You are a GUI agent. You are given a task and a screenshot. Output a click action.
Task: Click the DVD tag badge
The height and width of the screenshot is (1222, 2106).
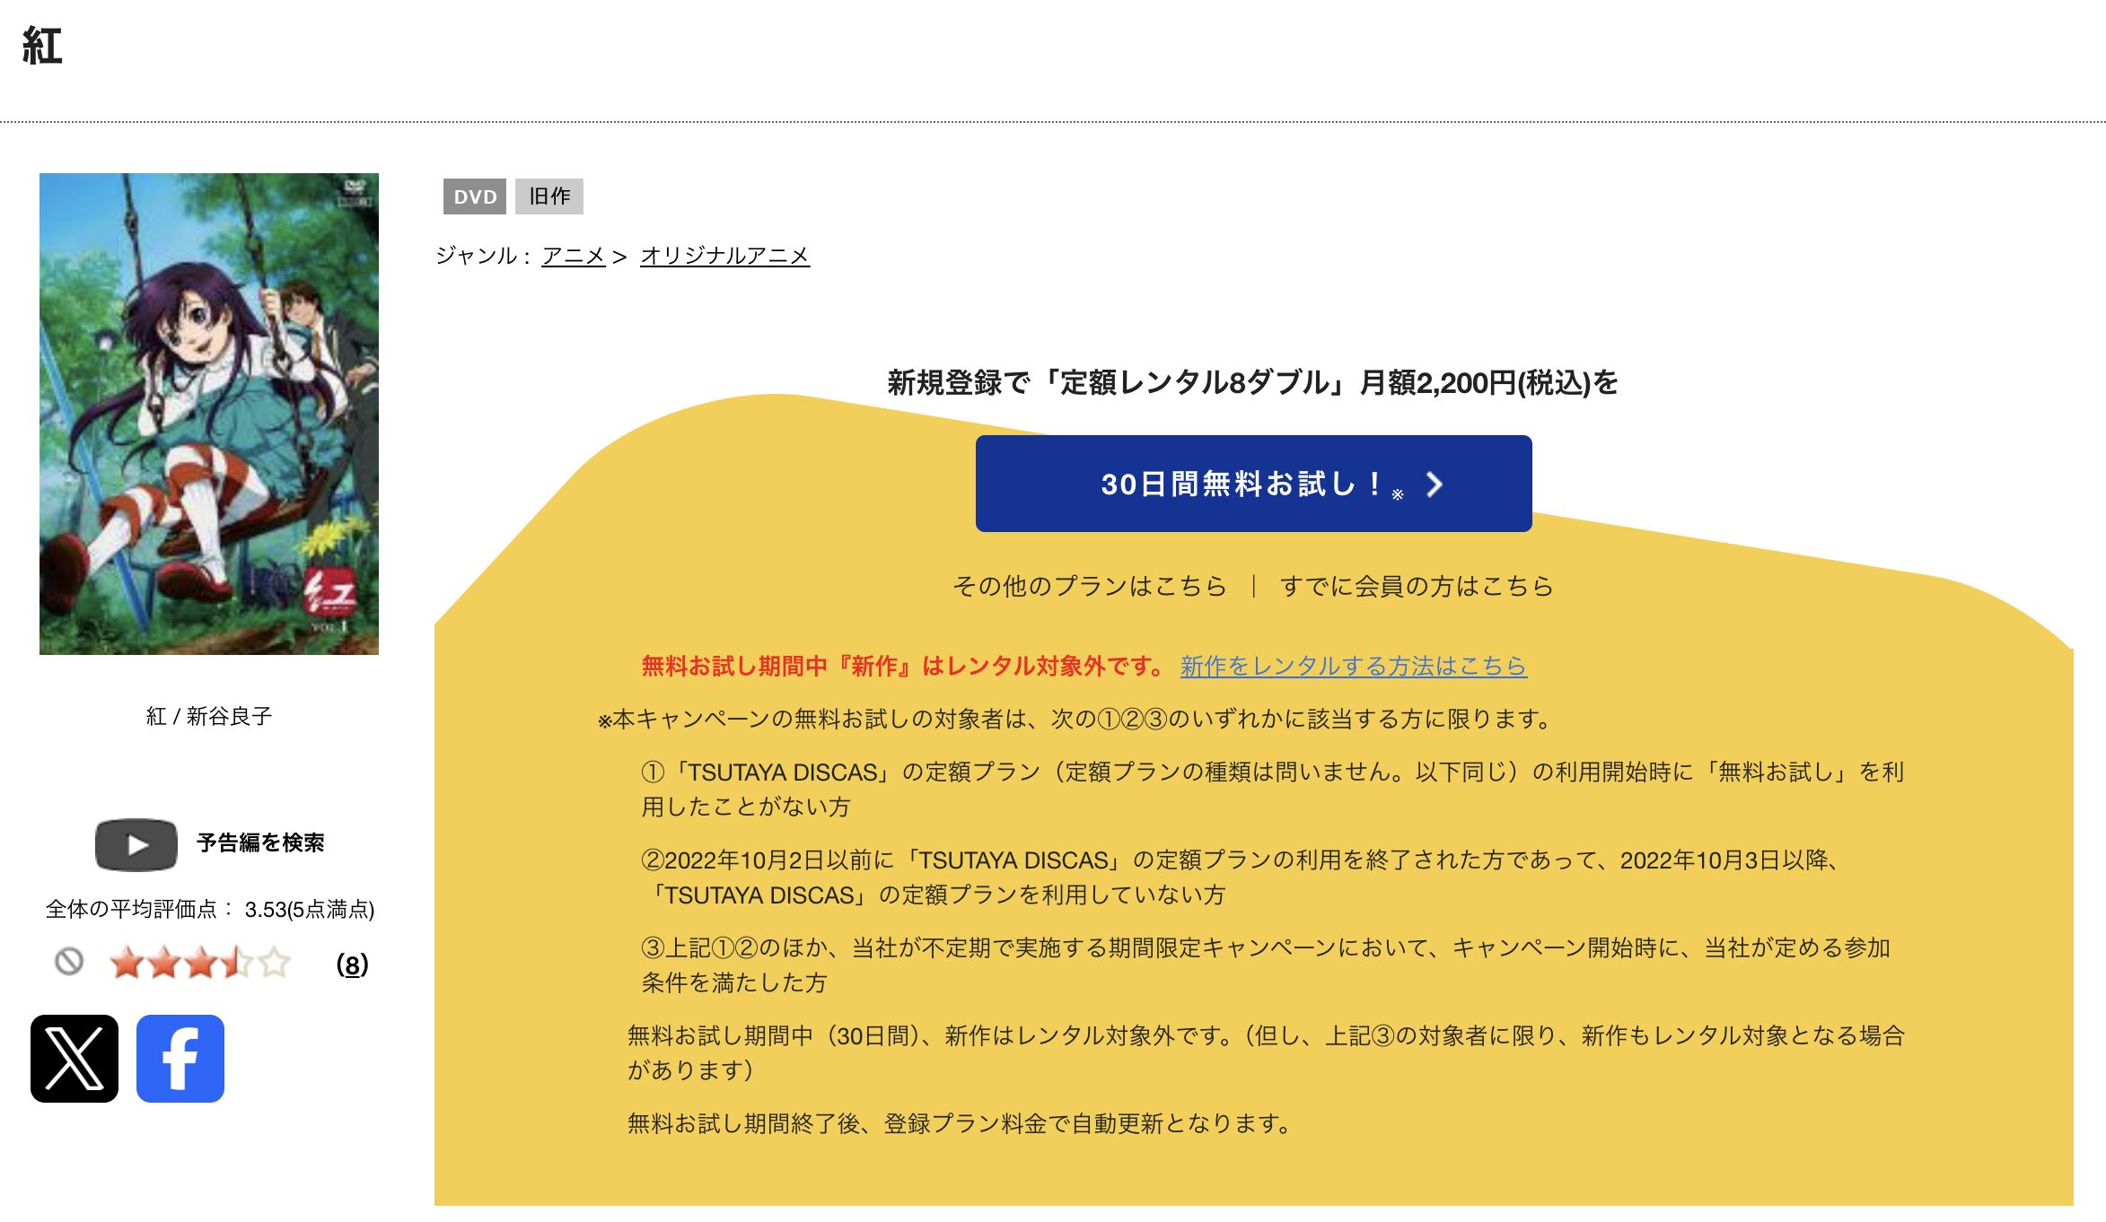pos(475,196)
